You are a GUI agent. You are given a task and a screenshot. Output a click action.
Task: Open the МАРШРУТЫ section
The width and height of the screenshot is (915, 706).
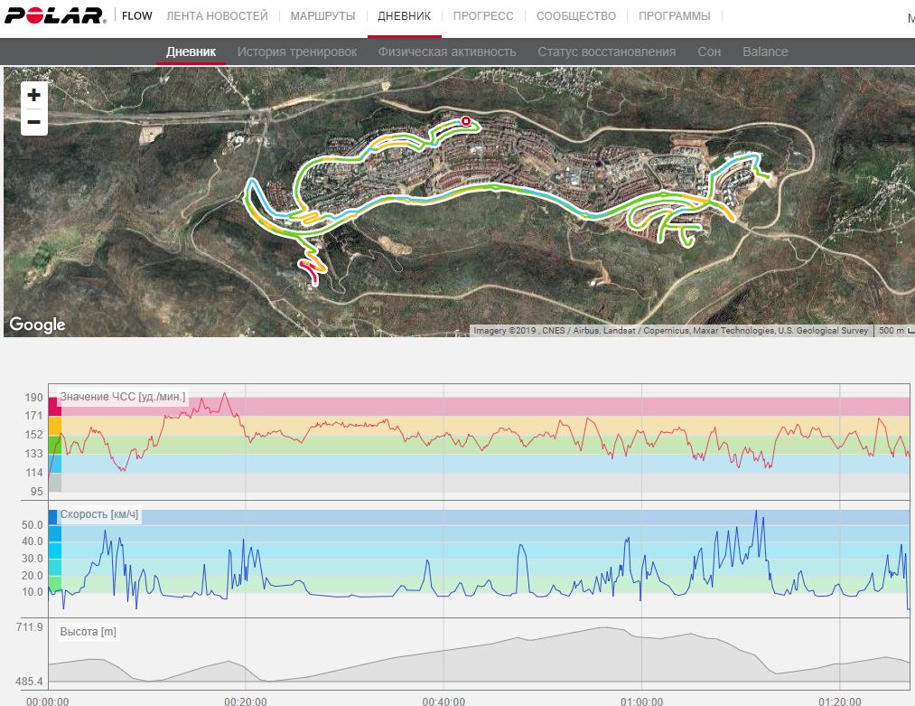pyautogui.click(x=322, y=16)
